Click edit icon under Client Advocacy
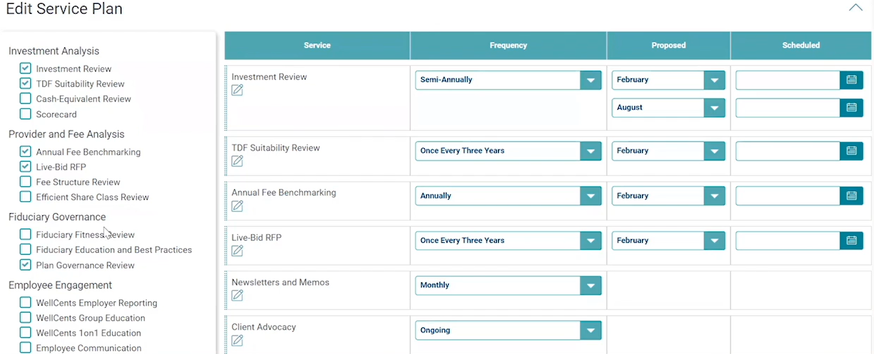 pos(237,340)
